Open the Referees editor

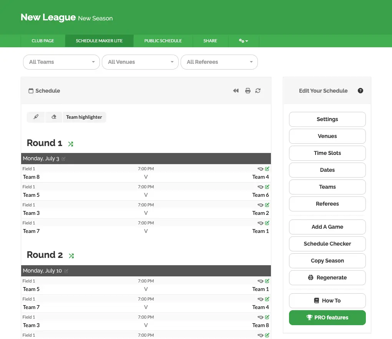[x=327, y=204]
